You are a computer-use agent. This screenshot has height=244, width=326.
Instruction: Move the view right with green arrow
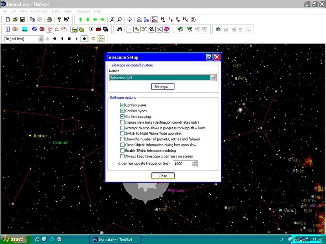103,20
